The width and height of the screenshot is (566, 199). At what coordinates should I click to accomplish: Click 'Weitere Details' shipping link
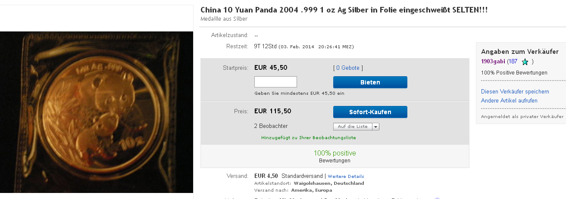click(x=346, y=177)
